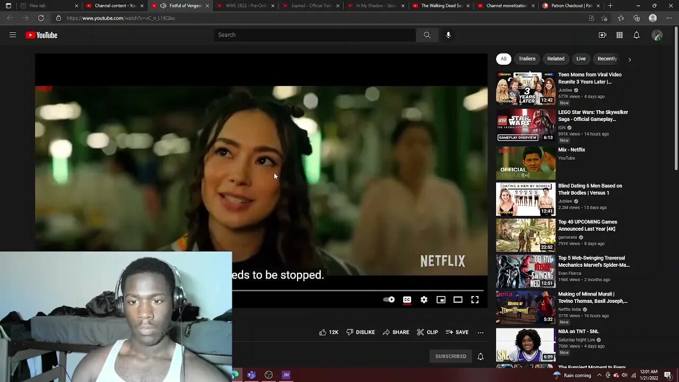The height and width of the screenshot is (382, 679).
Task: Toggle the channel notification bell
Action: point(481,357)
